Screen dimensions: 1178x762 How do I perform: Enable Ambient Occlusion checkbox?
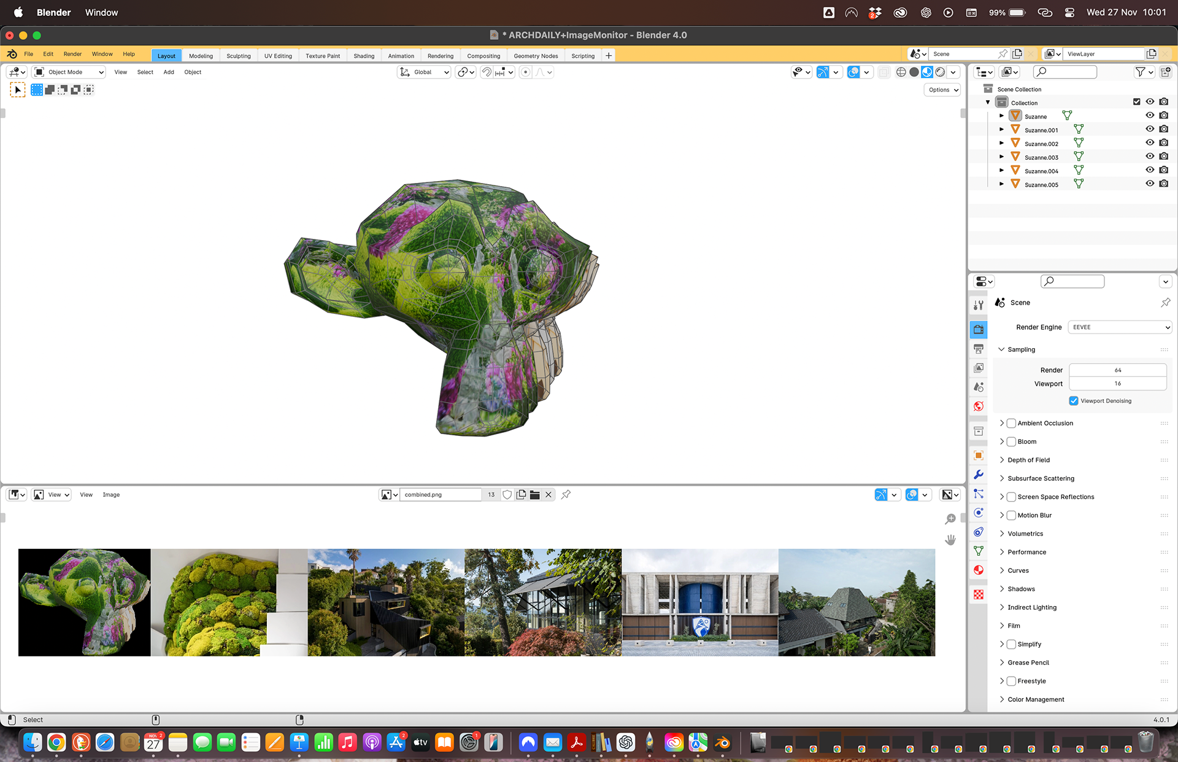1011,423
